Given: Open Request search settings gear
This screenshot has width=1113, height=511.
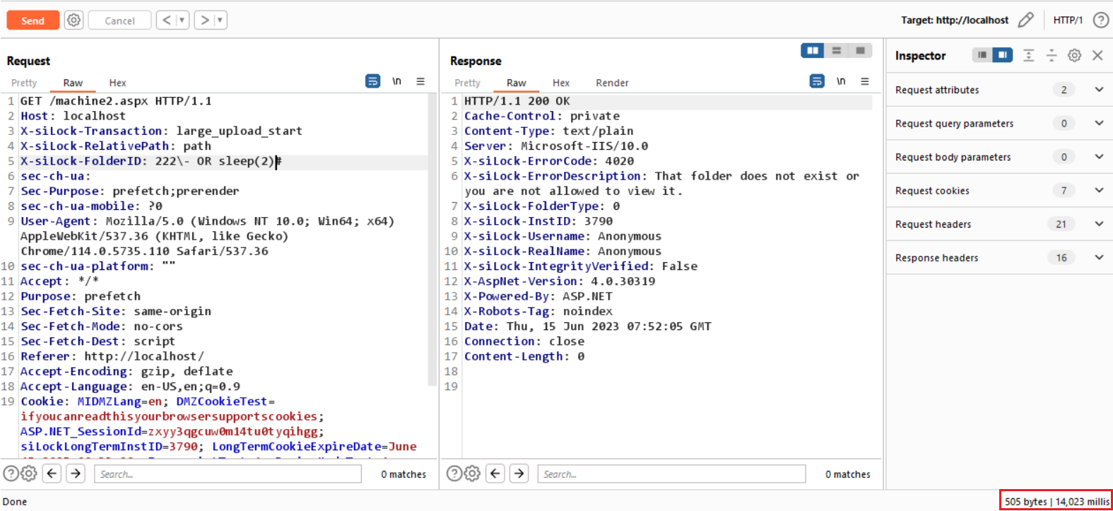Looking at the screenshot, I should pos(28,474).
